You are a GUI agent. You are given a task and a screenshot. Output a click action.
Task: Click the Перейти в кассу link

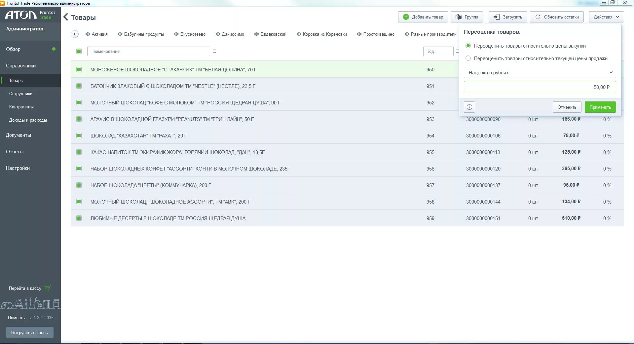click(x=25, y=288)
